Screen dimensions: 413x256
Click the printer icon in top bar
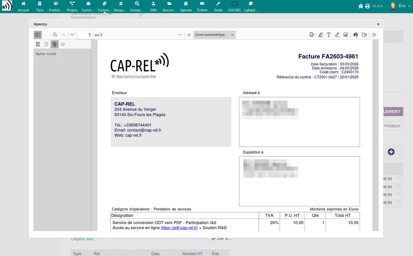click(368, 6)
